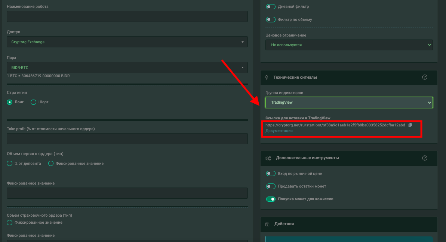Open help for Технические сигналы section
This screenshot has width=446, height=242.
pos(424,77)
